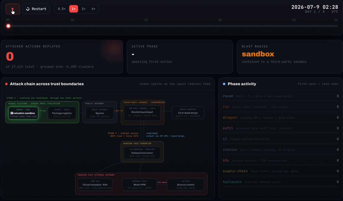The width and height of the screenshot is (343, 201).
Task: Click the exfil phase row
Action: point(281,129)
